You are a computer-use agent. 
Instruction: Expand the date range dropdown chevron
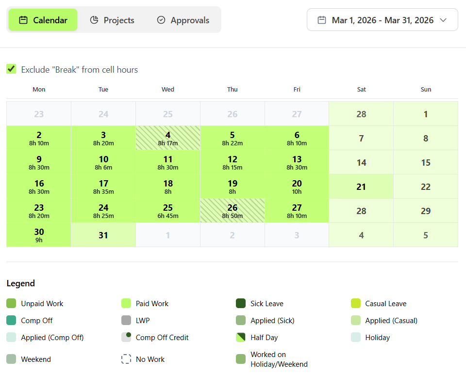tap(443, 20)
